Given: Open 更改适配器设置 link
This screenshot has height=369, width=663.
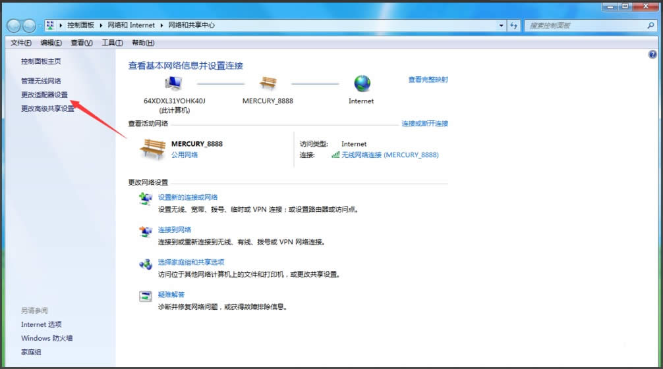Looking at the screenshot, I should point(44,95).
